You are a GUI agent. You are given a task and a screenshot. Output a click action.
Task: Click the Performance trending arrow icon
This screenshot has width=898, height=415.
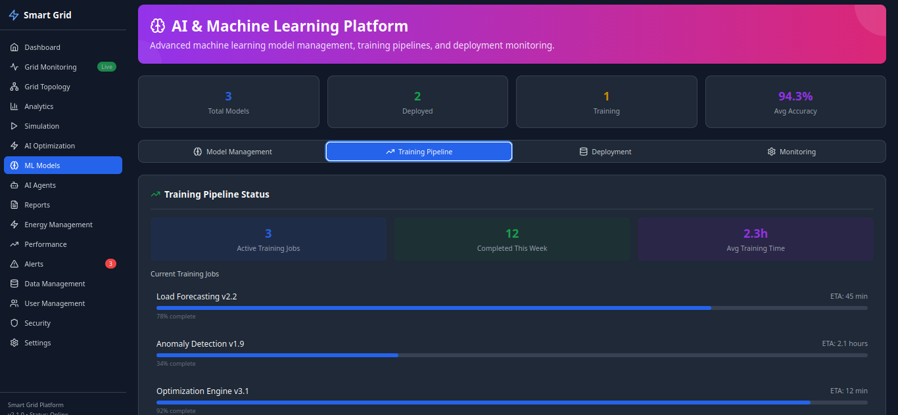tap(14, 244)
